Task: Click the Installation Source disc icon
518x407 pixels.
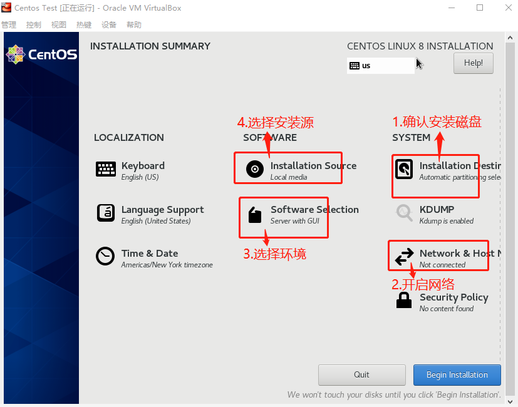Action: pyautogui.click(x=255, y=169)
